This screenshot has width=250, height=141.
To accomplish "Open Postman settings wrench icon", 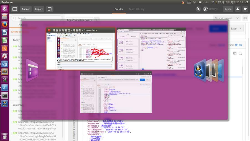I will 238,9.
